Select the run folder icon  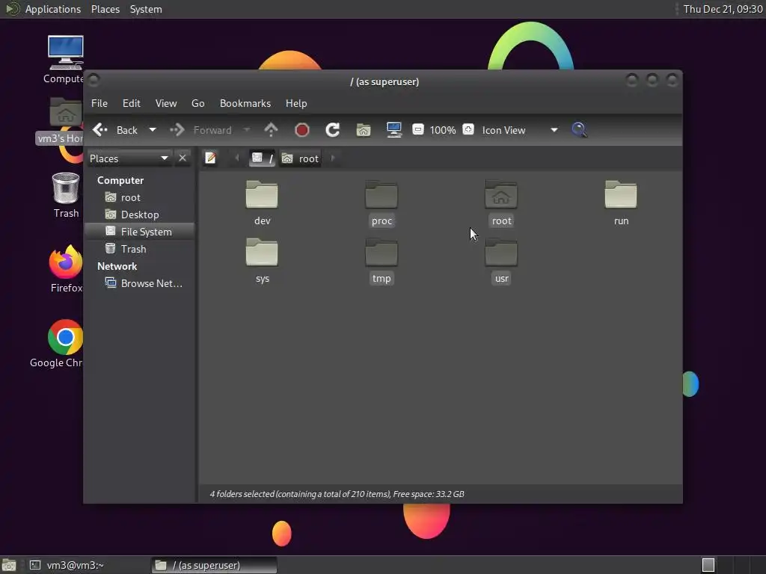click(621, 195)
